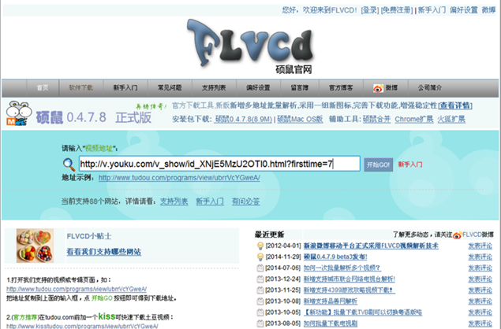Viewport: 501px width, 329px height.
Task: Go to 首页 in navigation bar
Action: tap(43, 87)
